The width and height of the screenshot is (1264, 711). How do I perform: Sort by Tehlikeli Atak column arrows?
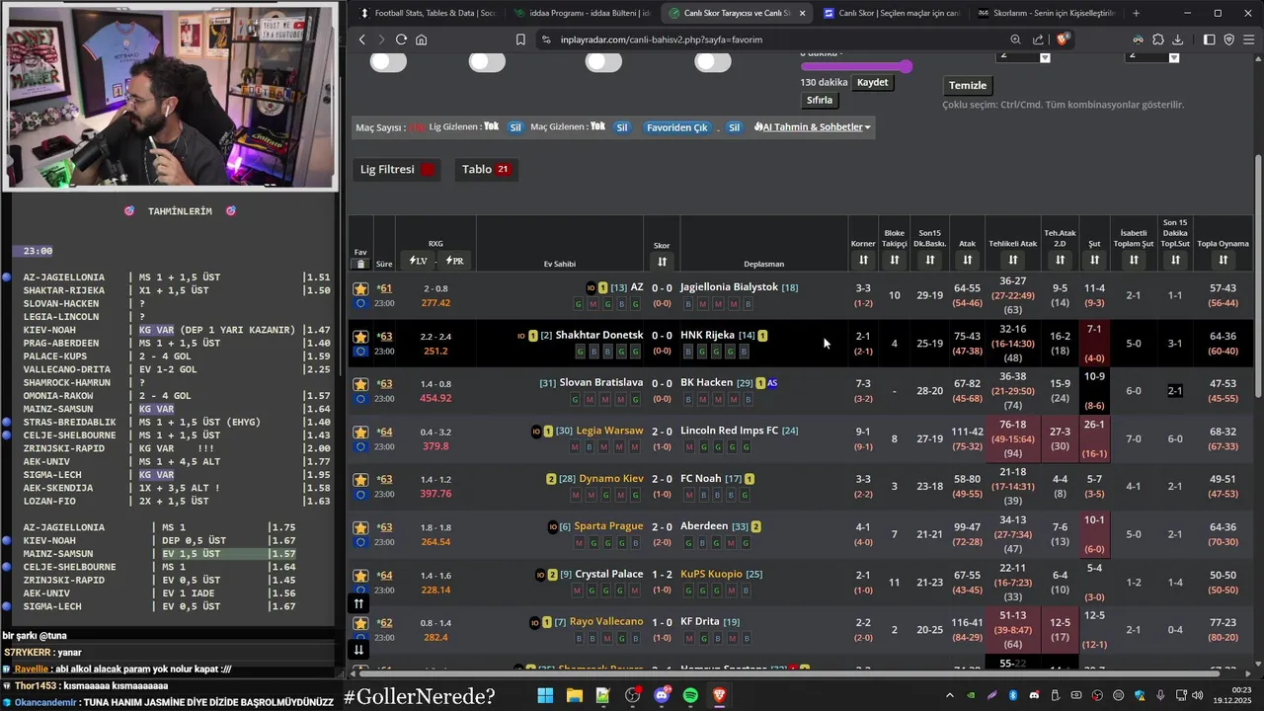tap(1012, 260)
